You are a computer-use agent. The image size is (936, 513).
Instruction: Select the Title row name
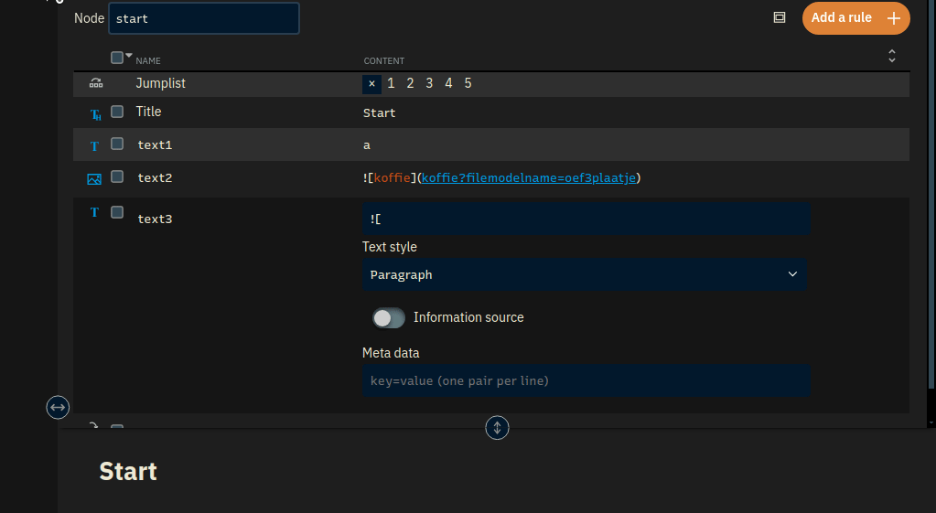(x=148, y=112)
